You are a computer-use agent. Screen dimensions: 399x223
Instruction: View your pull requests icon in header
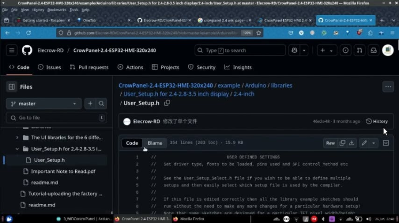point(360,50)
